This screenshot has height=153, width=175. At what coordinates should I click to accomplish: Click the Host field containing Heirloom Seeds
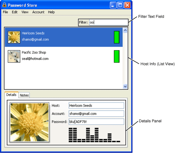click(x=96, y=105)
